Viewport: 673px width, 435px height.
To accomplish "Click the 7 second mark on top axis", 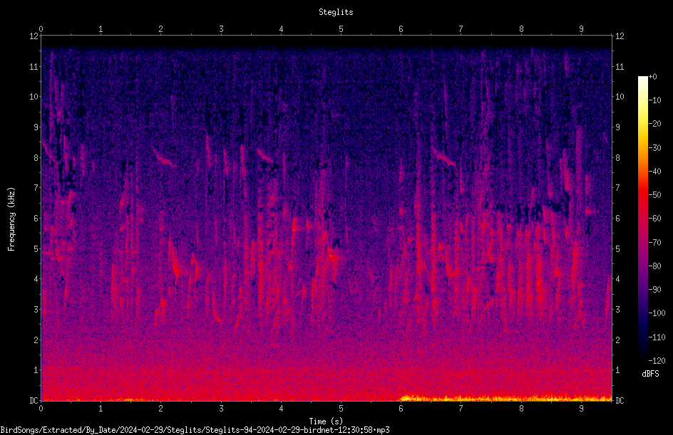I will 461,29.
